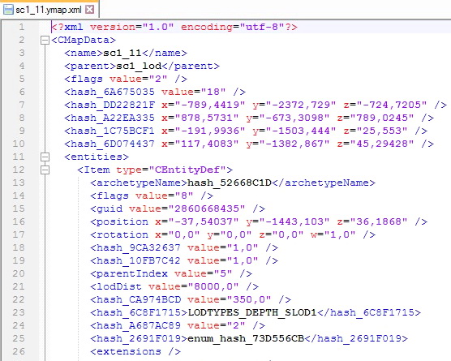
Task: Click archetypeName value hash_52668C1D
Action: [x=230, y=183]
